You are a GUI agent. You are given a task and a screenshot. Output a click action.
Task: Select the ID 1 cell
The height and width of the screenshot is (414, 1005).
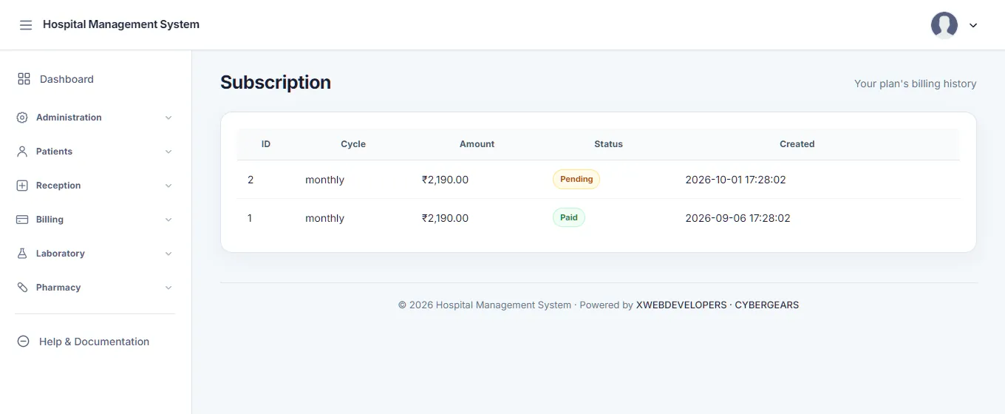[x=250, y=218]
